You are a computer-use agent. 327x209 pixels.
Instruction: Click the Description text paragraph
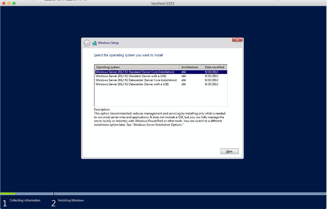160,119
